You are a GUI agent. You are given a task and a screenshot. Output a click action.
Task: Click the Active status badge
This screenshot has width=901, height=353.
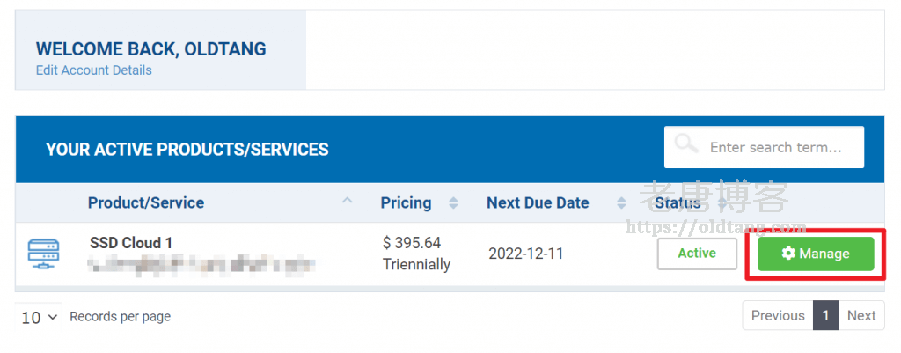pyautogui.click(x=697, y=254)
